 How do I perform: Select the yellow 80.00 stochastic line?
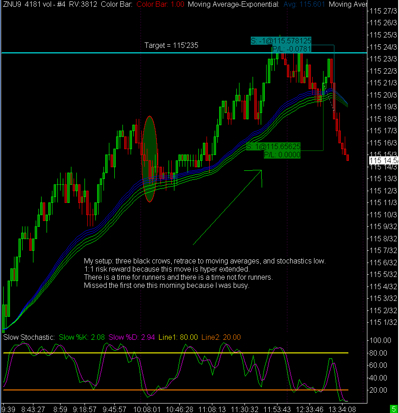[176, 353]
